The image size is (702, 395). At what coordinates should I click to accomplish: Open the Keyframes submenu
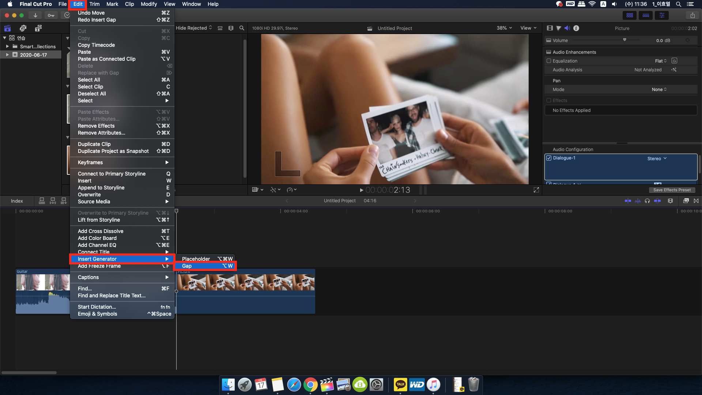(x=122, y=162)
